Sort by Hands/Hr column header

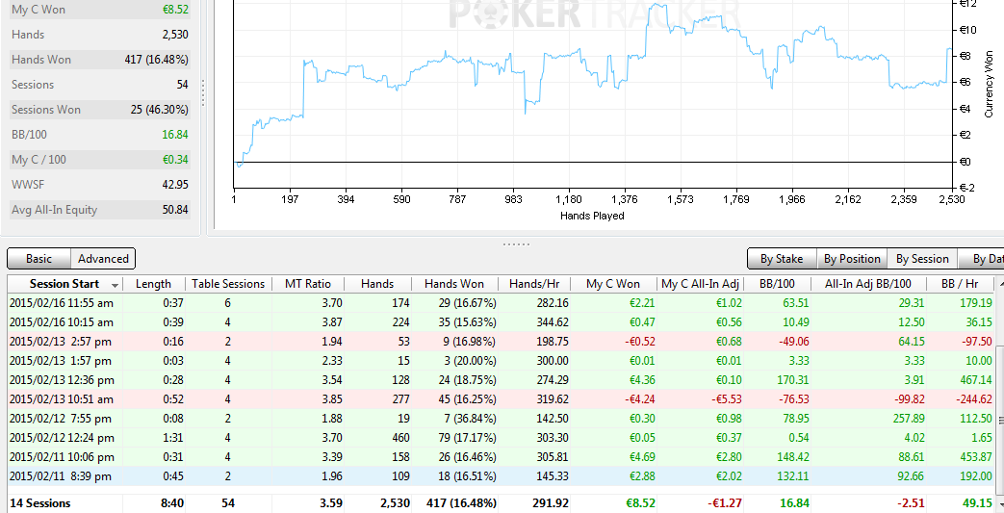coord(533,284)
